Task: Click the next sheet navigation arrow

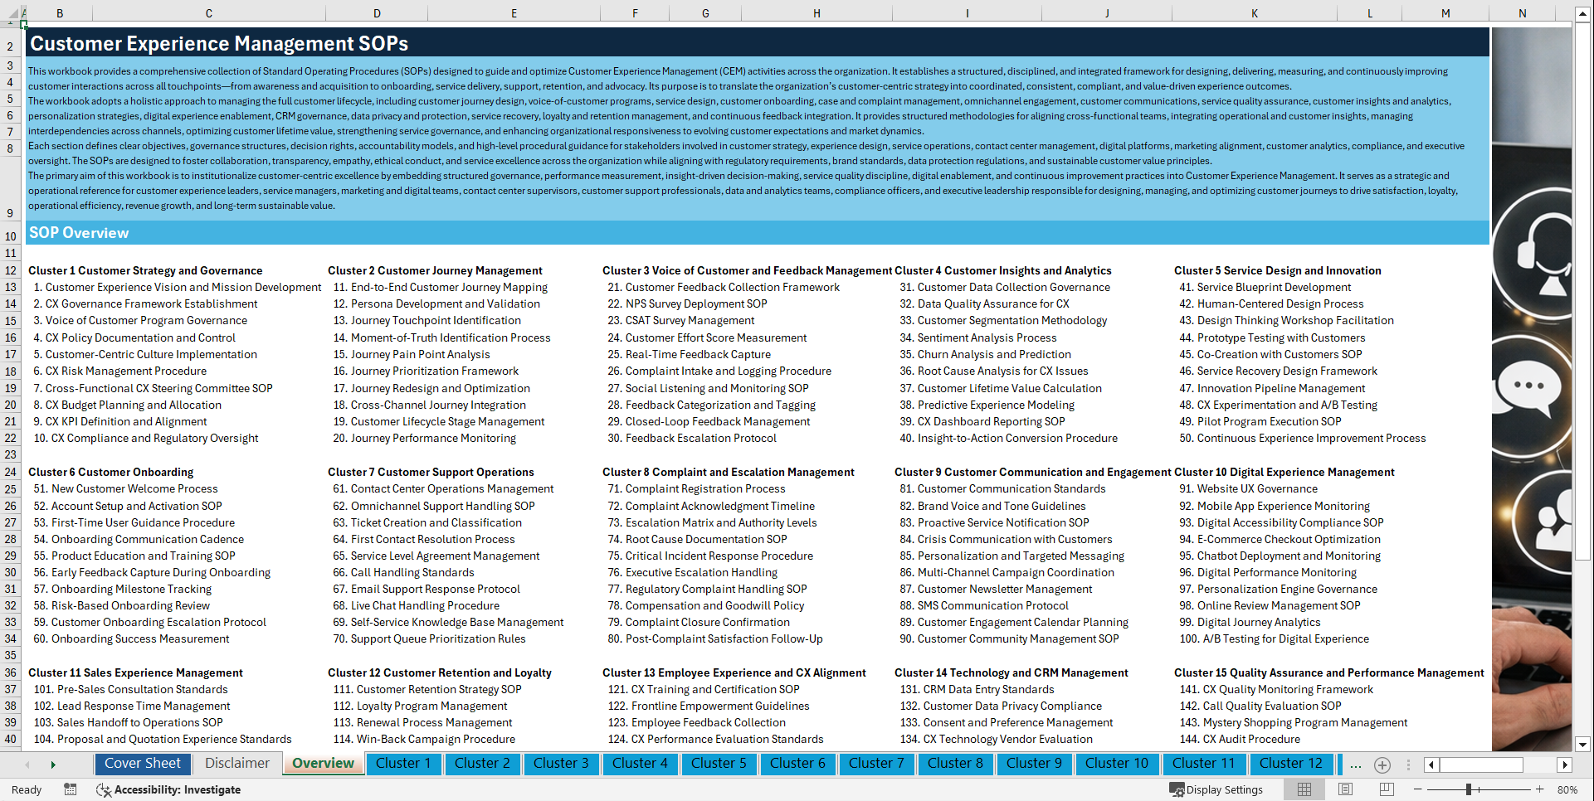Action: pyautogui.click(x=53, y=765)
